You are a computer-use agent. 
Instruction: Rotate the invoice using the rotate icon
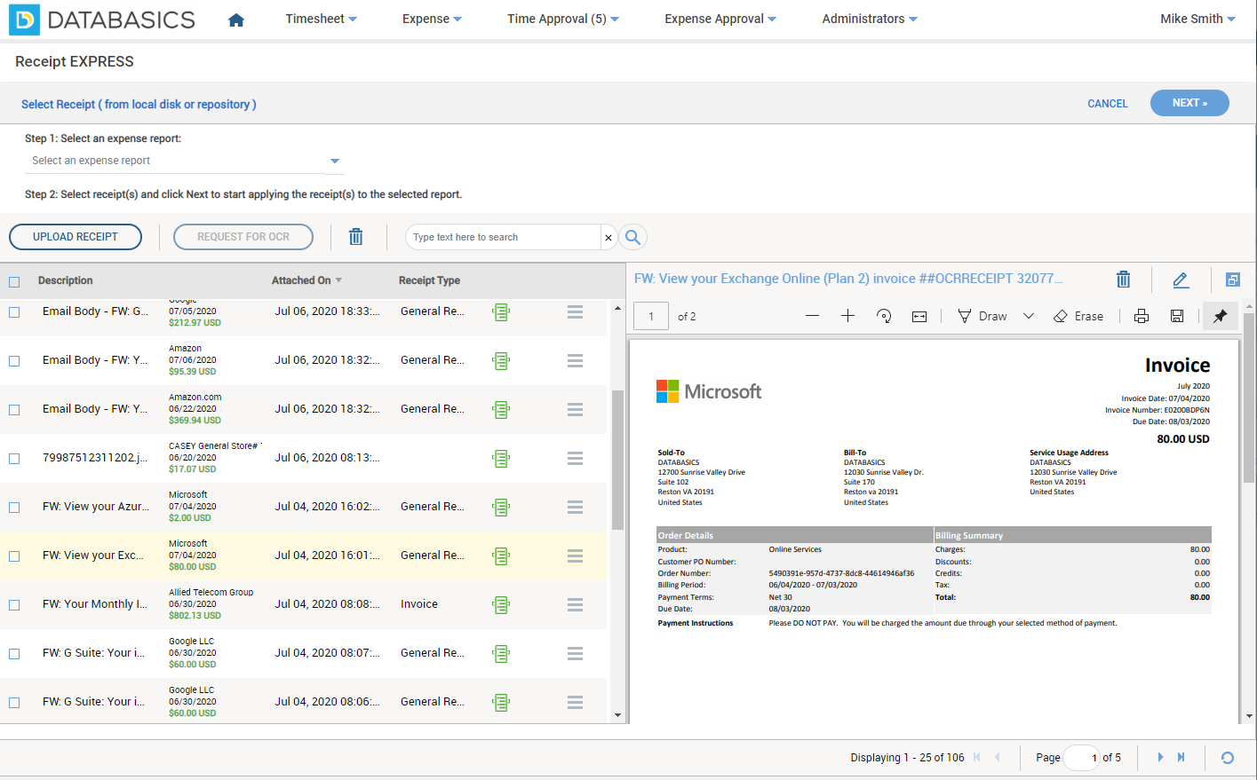point(883,316)
